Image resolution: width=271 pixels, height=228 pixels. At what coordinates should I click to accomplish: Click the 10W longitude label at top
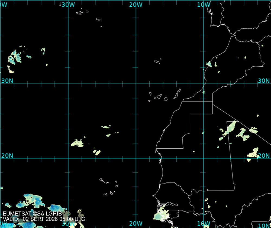coord(204,5)
